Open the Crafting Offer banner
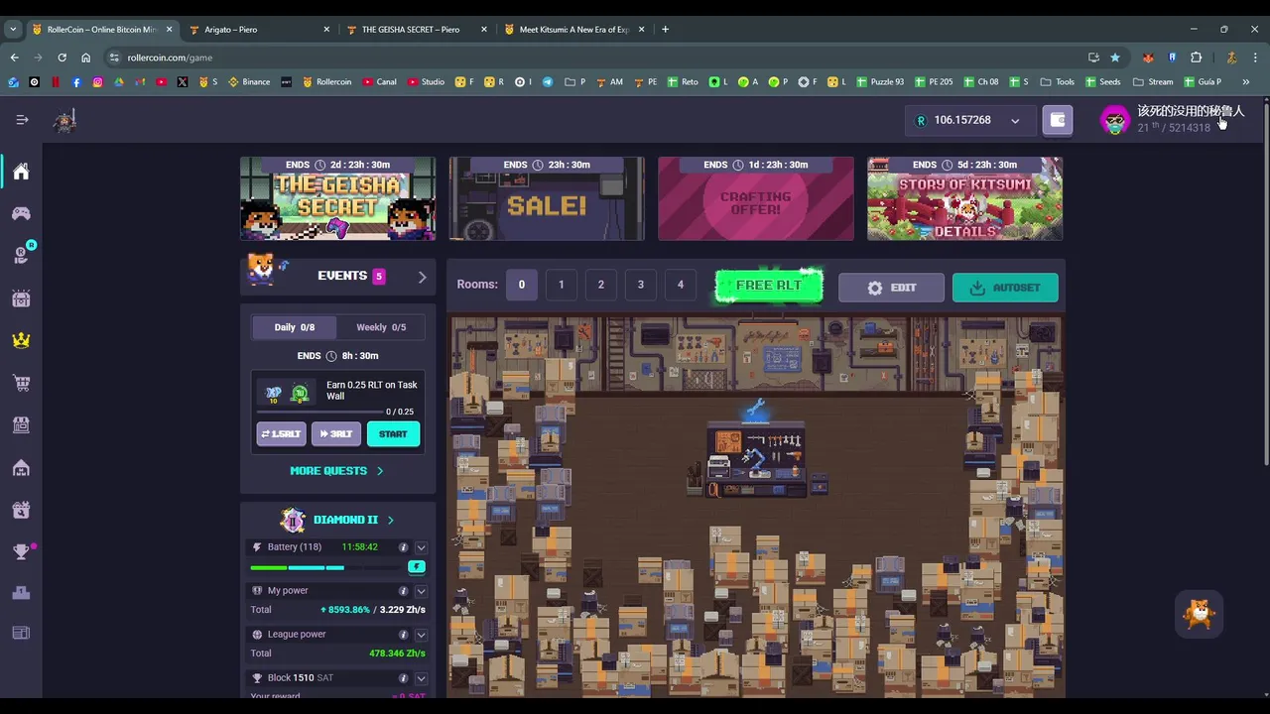This screenshot has height=714, width=1270. [756, 198]
